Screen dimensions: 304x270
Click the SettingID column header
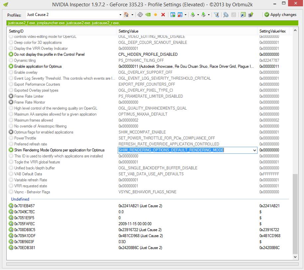click(61, 31)
